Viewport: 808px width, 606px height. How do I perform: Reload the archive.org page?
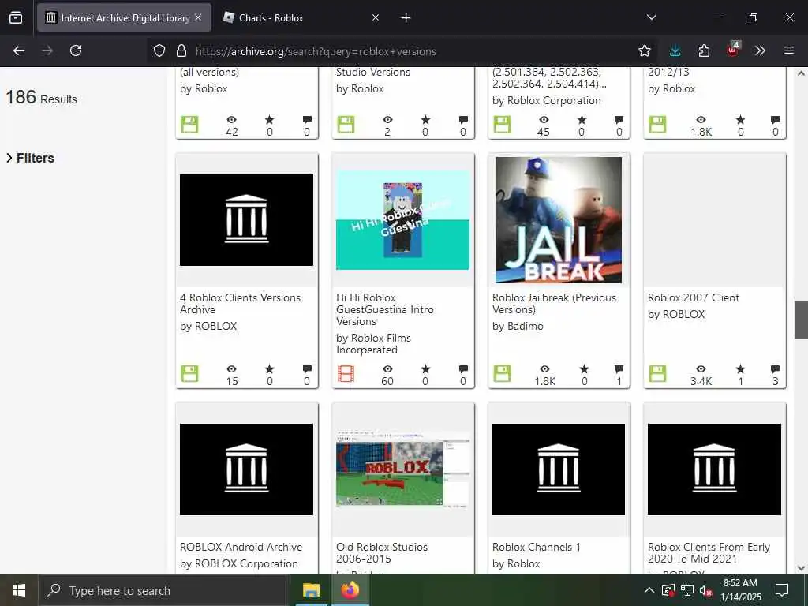pos(76,50)
